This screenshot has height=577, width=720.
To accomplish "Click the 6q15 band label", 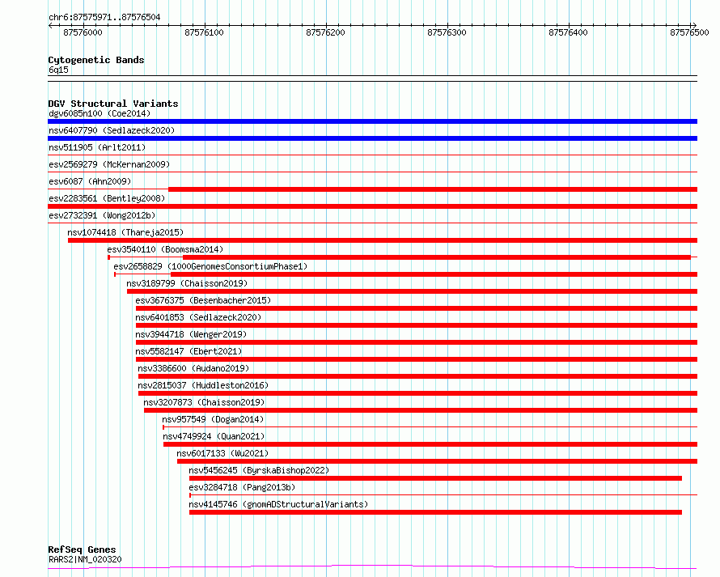I will pyautogui.click(x=58, y=70).
